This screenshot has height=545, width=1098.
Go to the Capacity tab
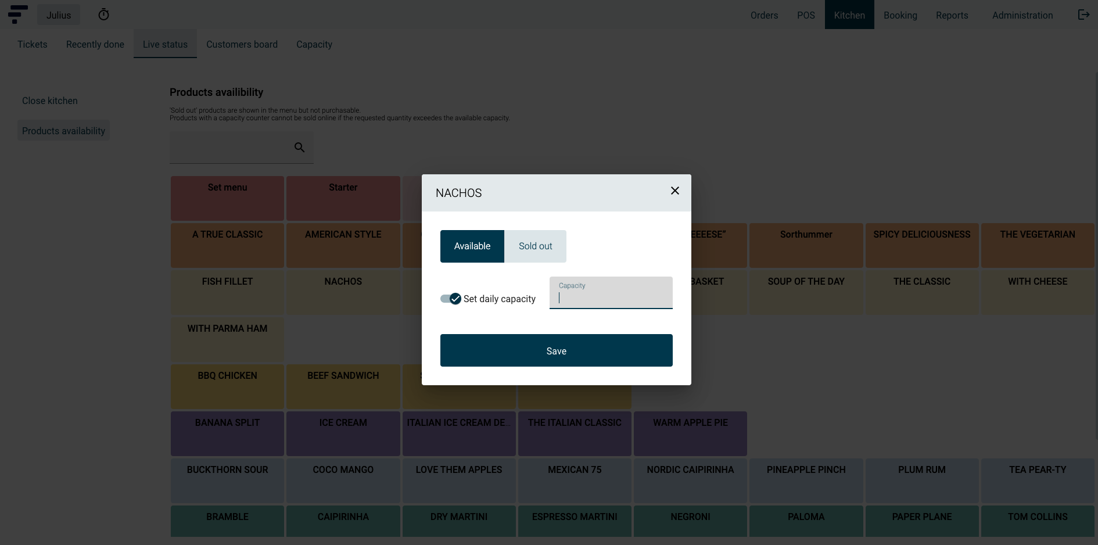coord(314,44)
